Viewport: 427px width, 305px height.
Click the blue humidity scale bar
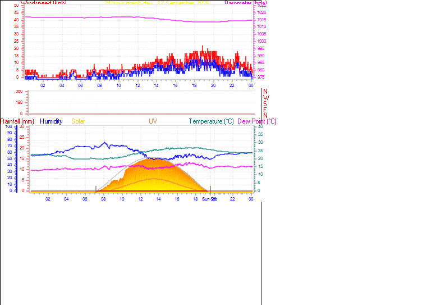pos(17,159)
